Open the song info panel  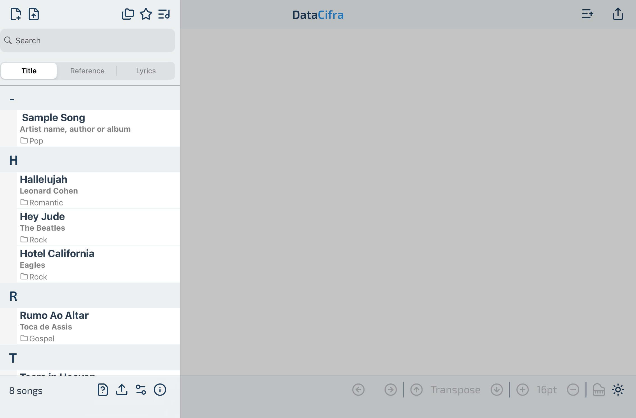[160, 390]
